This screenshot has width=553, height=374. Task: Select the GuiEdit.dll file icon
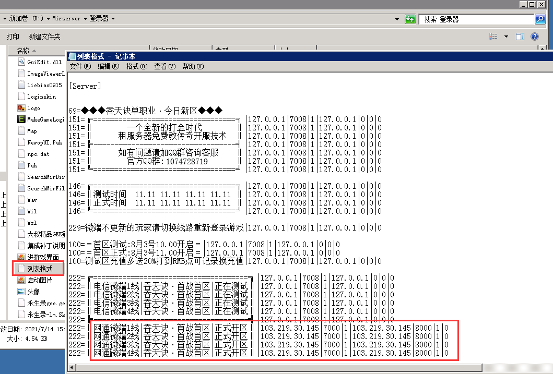21,62
